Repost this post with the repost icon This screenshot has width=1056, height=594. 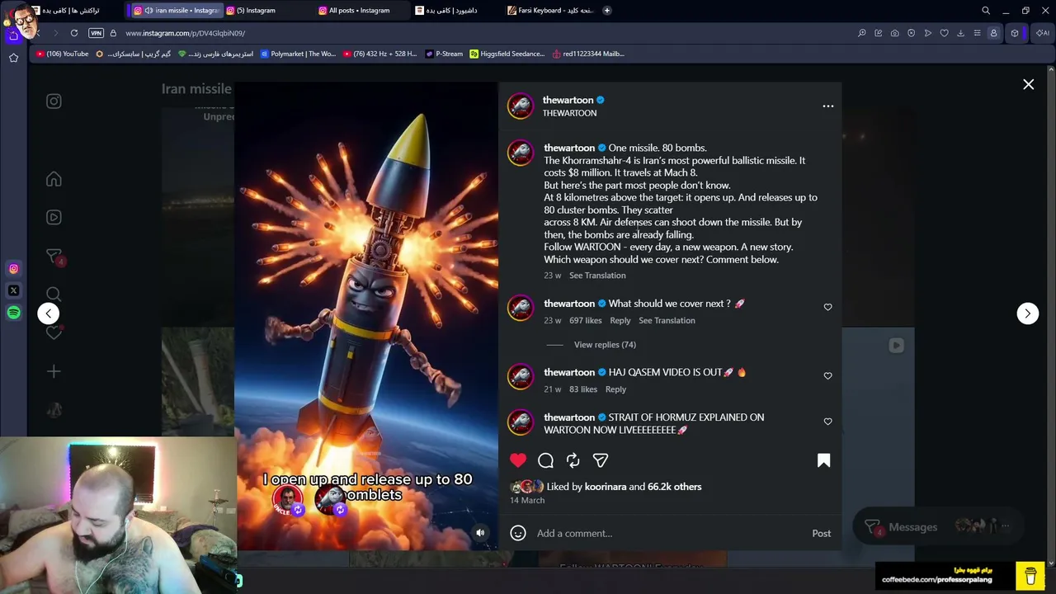point(573,460)
